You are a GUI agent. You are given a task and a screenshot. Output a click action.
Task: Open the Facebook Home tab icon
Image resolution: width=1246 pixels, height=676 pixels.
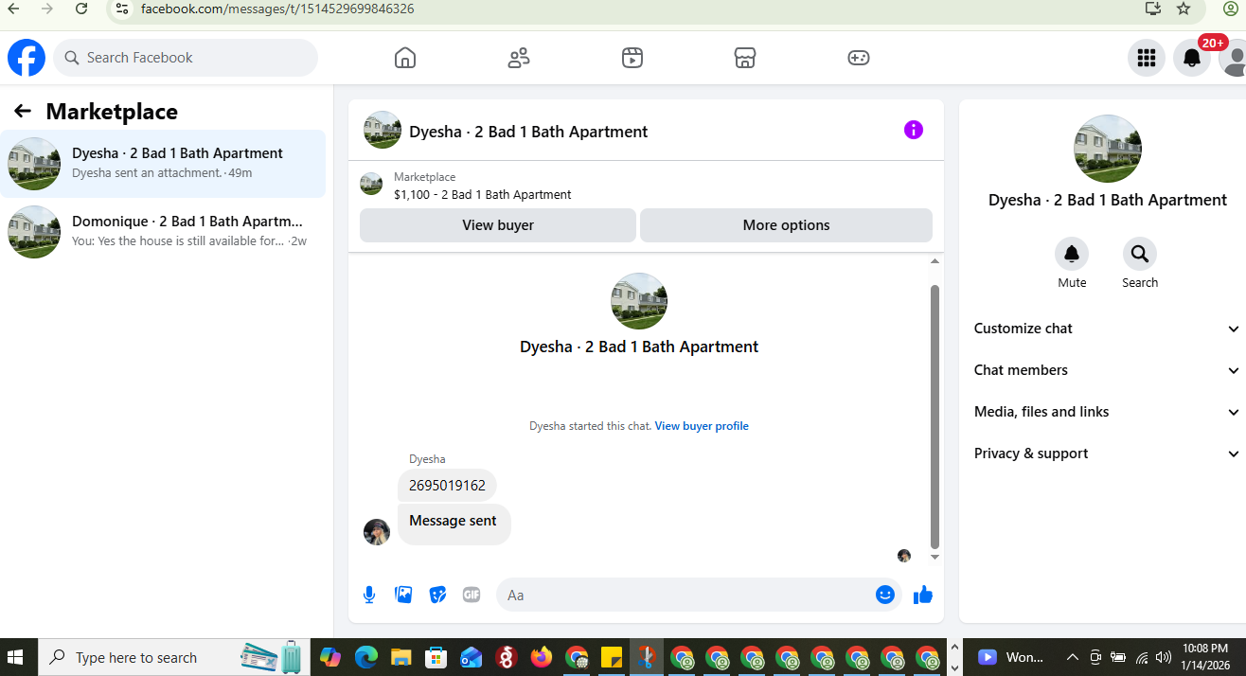click(x=405, y=58)
